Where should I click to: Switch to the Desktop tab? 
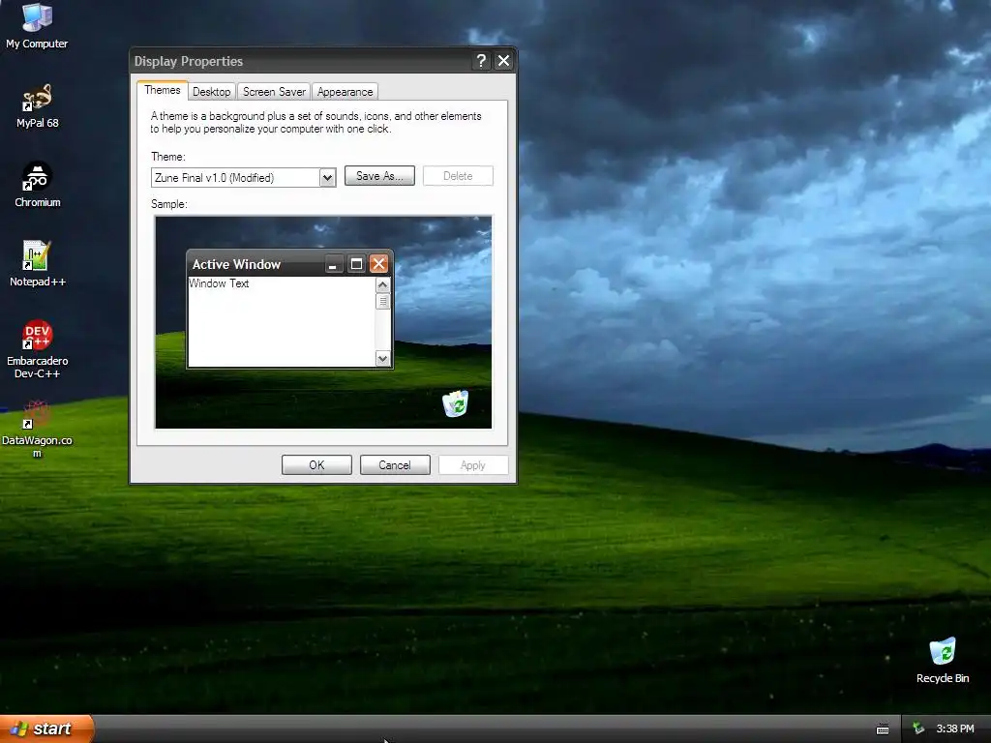[x=211, y=92]
